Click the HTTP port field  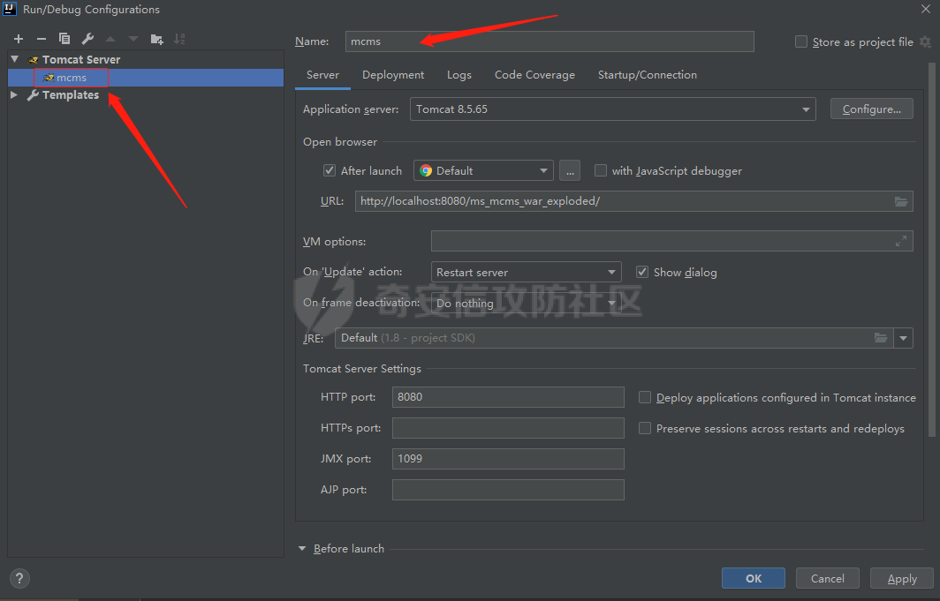tap(508, 397)
